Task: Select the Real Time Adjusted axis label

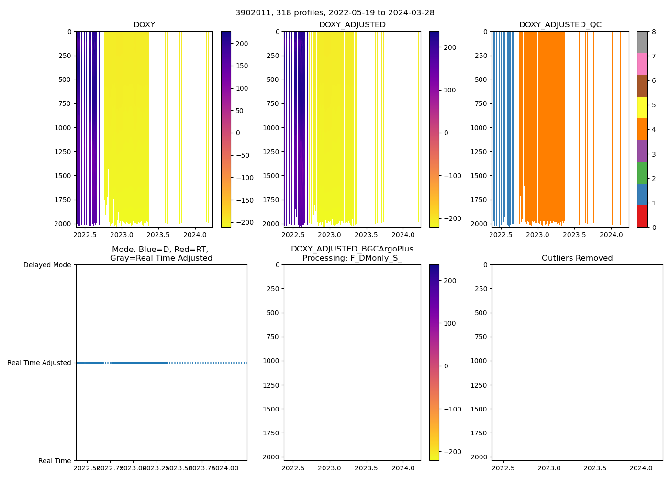Action: click(39, 363)
